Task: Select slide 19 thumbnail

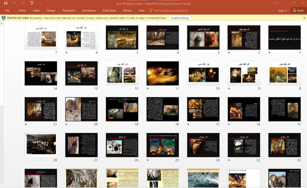Action: (122, 109)
